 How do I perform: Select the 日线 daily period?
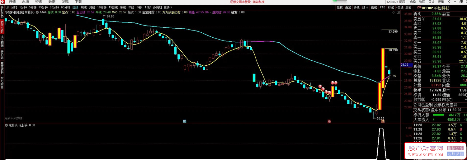coord(75,7)
